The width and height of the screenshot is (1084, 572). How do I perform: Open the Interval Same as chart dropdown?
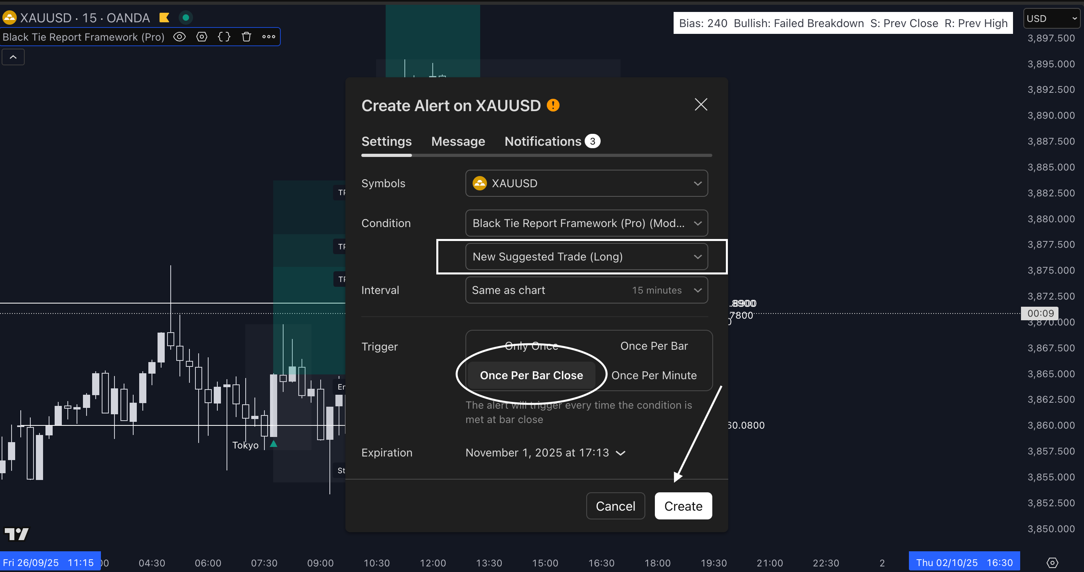(586, 290)
